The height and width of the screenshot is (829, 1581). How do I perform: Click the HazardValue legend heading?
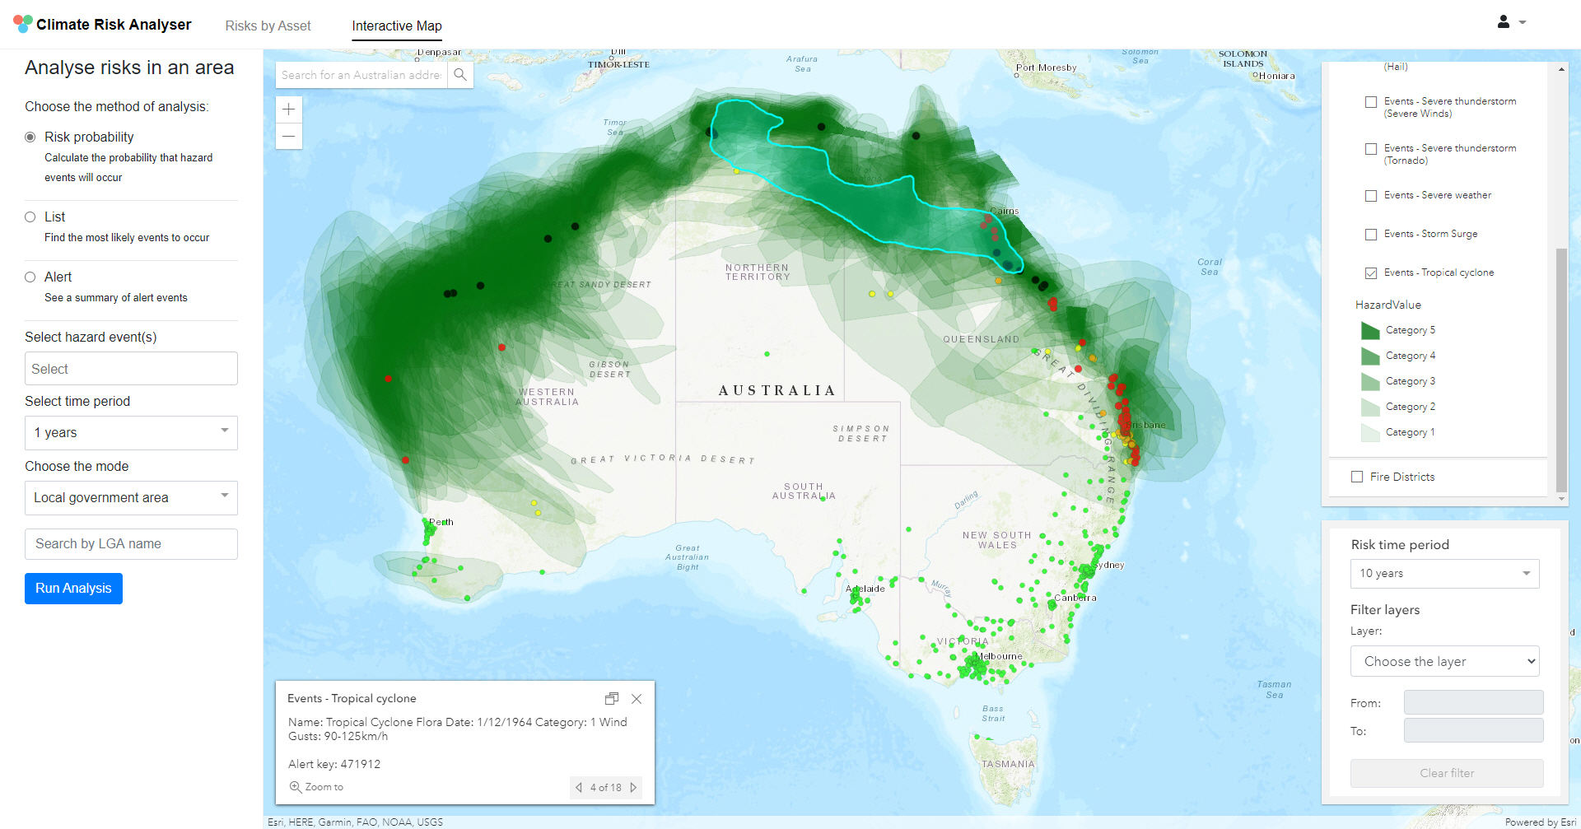(1388, 305)
